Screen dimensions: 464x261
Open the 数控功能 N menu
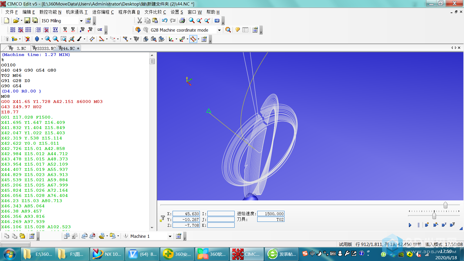(x=50, y=12)
